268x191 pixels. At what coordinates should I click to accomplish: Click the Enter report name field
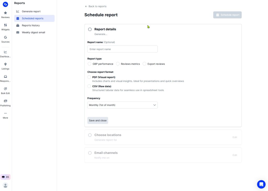tap(122, 49)
